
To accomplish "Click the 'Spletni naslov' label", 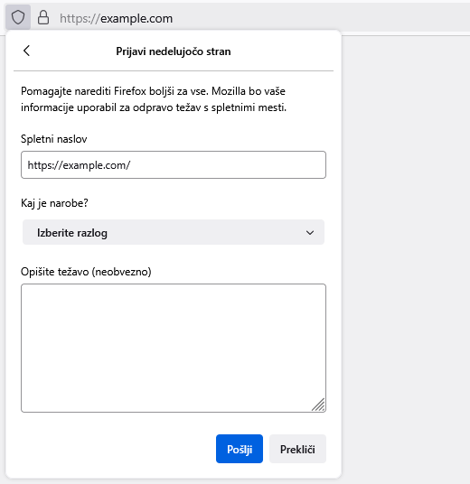I will (53, 139).
